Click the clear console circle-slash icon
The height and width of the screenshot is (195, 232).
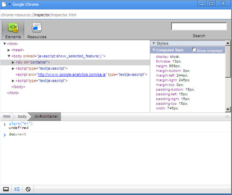coord(28,189)
